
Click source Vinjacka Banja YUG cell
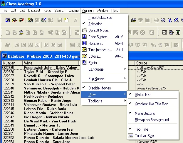(152, 88)
